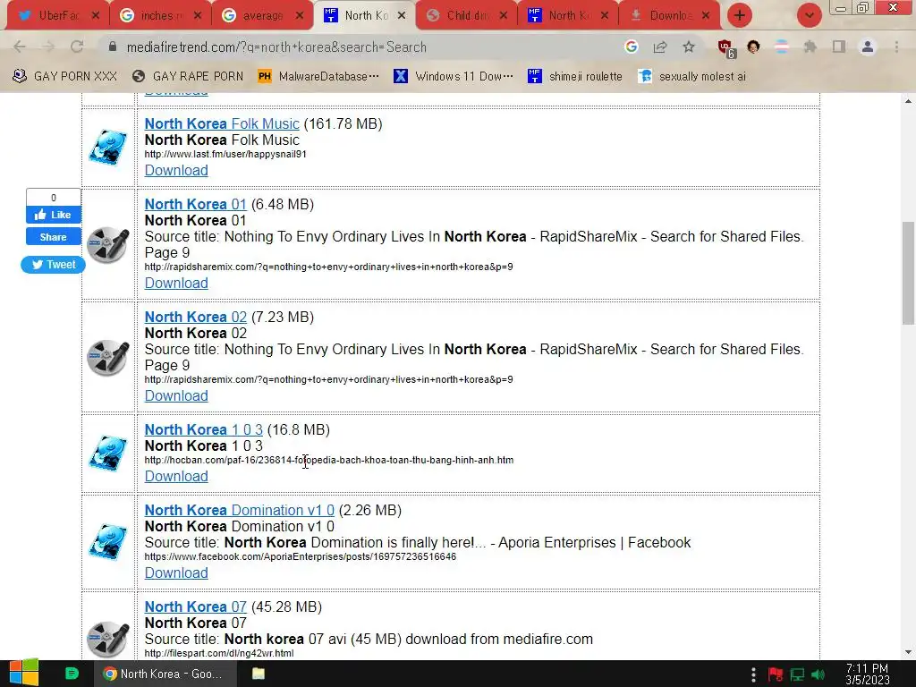
Task: Click Download under North Korea 02
Action: pyautogui.click(x=176, y=395)
